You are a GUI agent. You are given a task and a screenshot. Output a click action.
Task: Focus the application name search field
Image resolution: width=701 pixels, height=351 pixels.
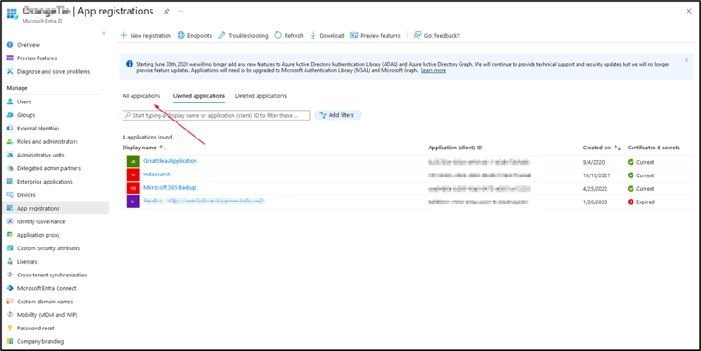(216, 115)
